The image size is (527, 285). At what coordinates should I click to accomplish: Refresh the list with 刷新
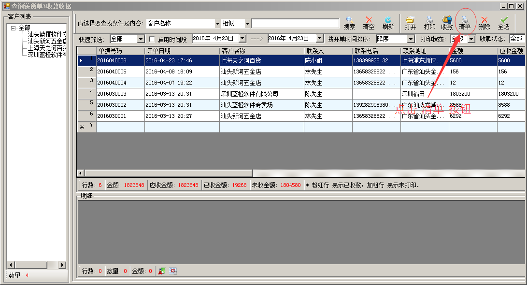388,23
